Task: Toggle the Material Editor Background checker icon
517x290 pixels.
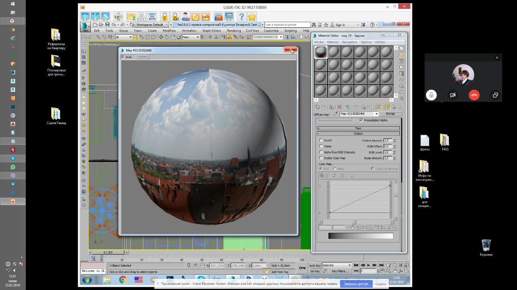Action: coord(401,61)
